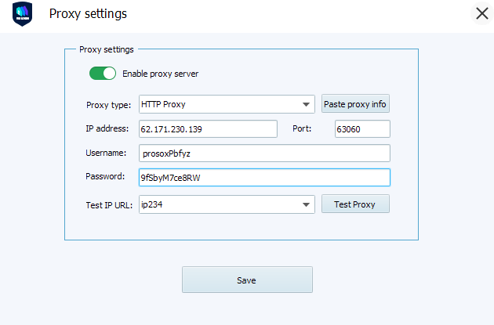Run the Test Proxy button
This screenshot has width=494, height=325.
pyautogui.click(x=355, y=204)
